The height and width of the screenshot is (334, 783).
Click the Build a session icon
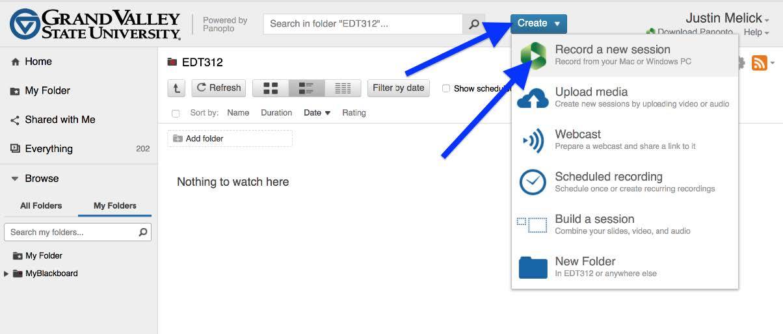pyautogui.click(x=533, y=225)
